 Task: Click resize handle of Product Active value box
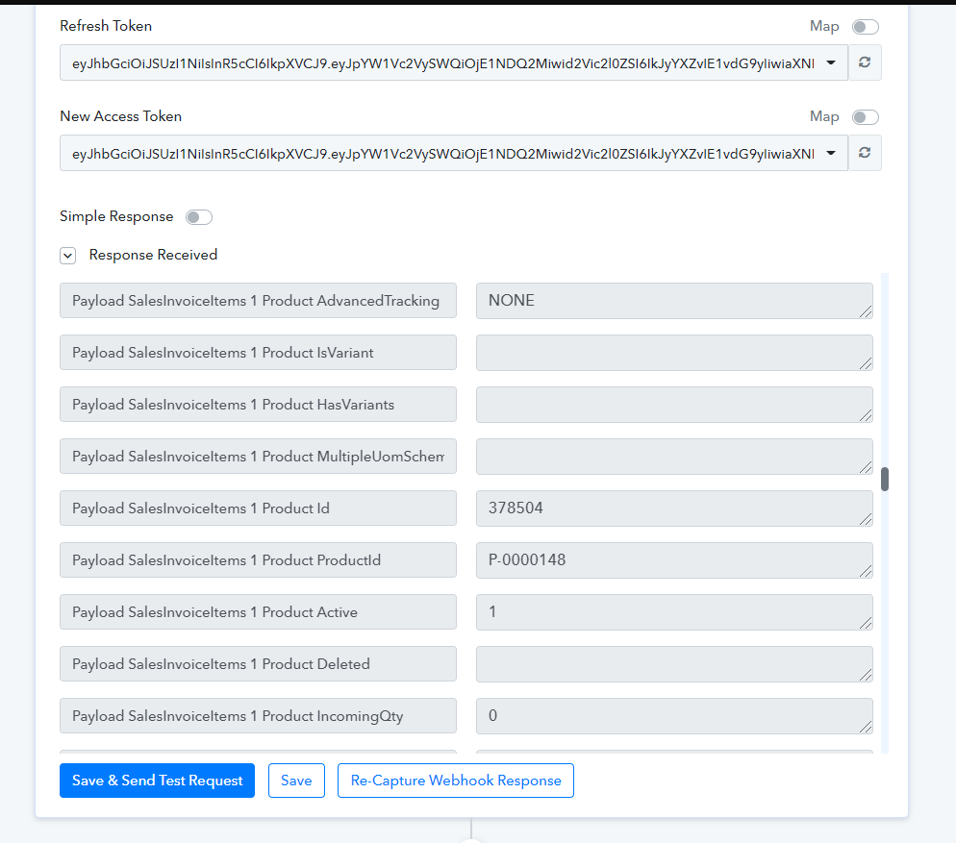pyautogui.click(x=866, y=623)
